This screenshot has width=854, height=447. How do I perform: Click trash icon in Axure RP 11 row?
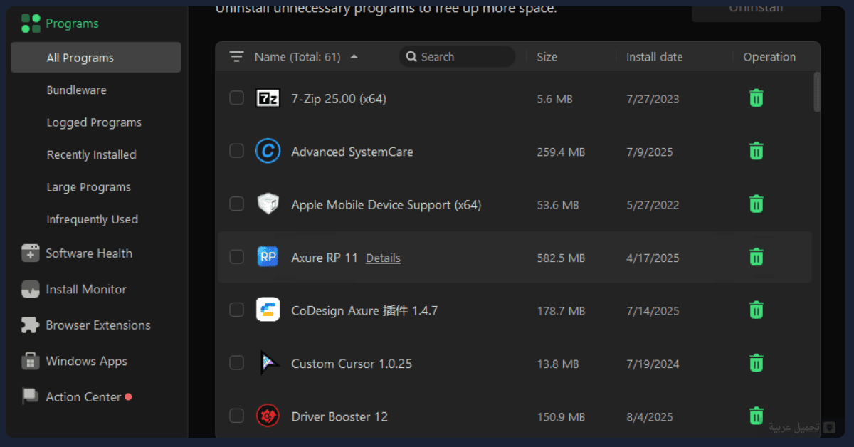757,257
